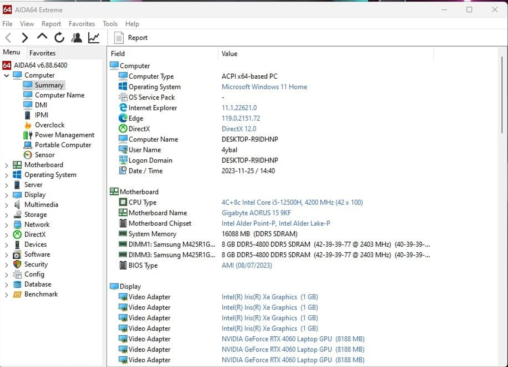Click the Overclock flame icon
The height and width of the screenshot is (367, 508).
coord(28,125)
